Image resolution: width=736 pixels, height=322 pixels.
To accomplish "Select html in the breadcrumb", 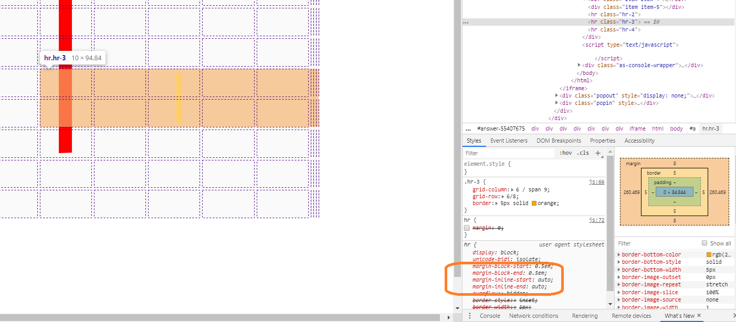I will tap(657, 128).
